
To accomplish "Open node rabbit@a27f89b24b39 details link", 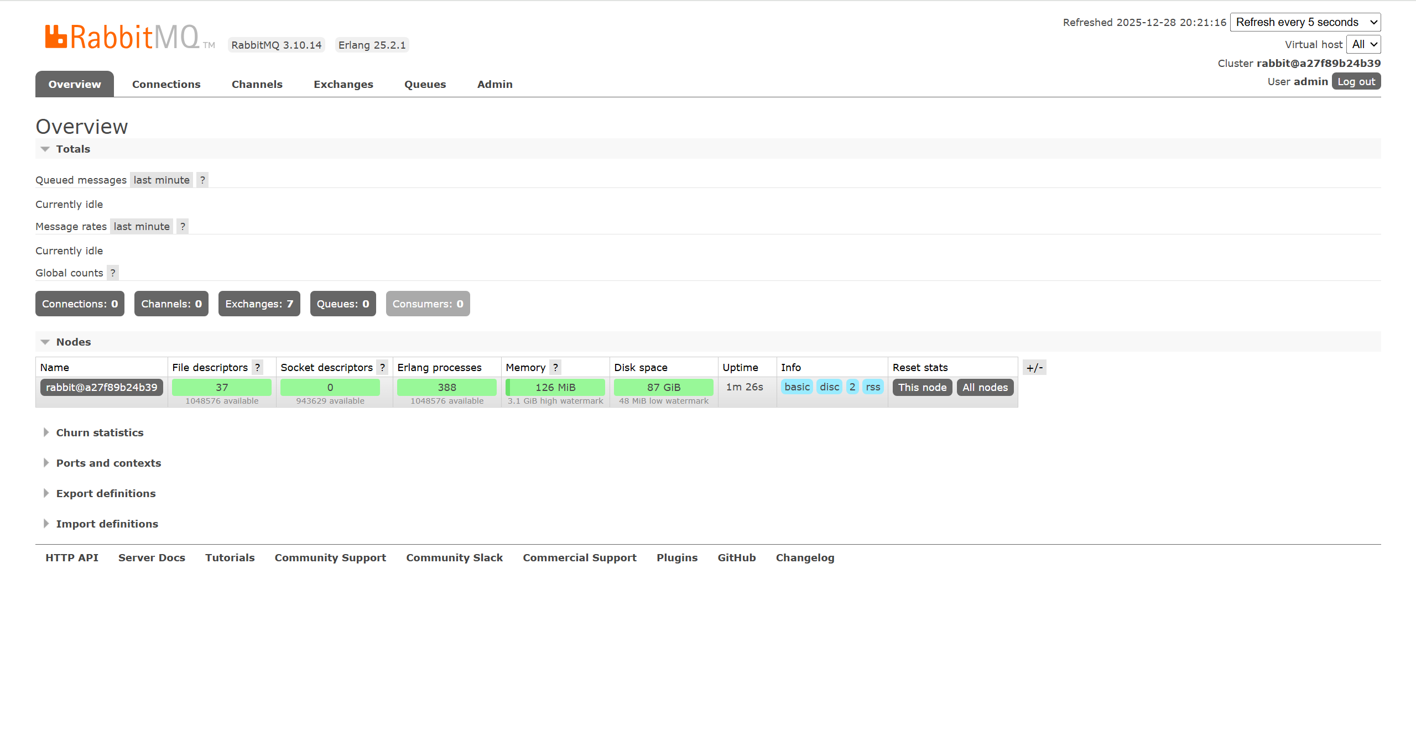I will click(102, 387).
